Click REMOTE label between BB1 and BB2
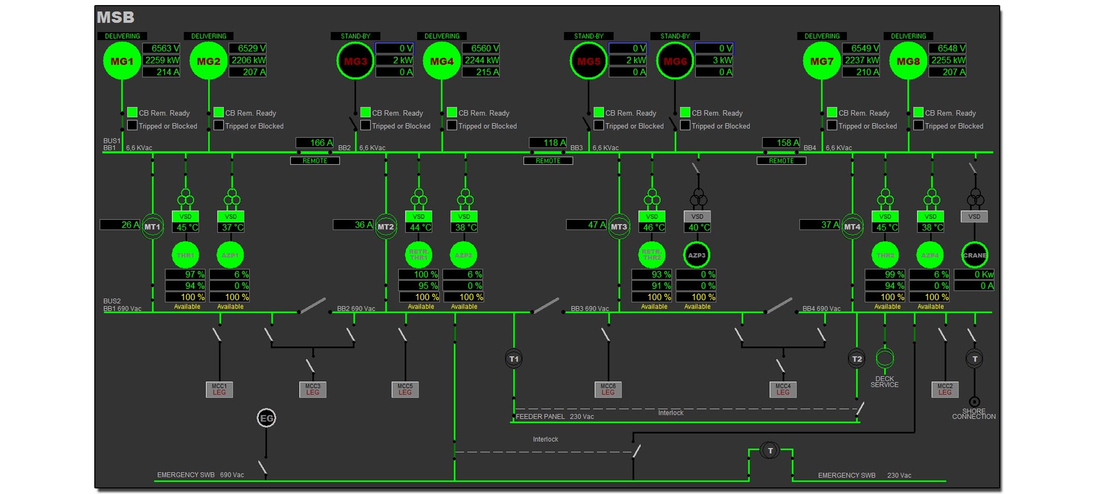Screen dimensions: 1095x494 point(315,161)
